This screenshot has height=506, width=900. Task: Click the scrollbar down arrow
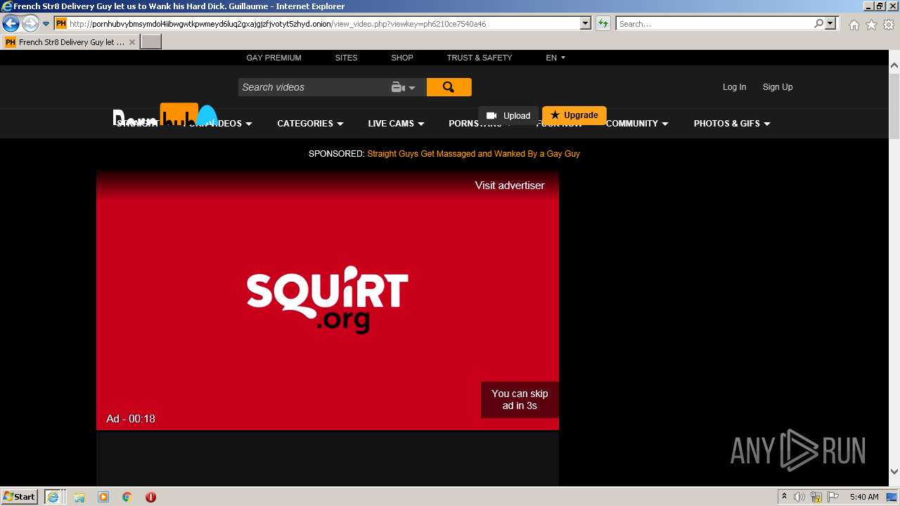pos(894,472)
